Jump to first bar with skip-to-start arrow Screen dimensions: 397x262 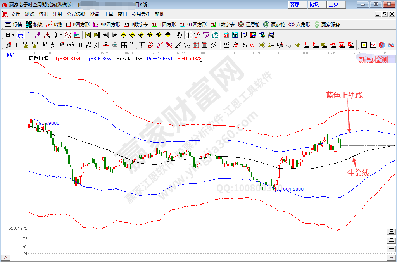[88, 35]
